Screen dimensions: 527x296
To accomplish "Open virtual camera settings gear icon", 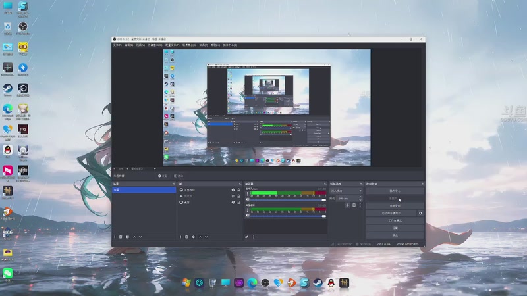I will click(x=420, y=213).
